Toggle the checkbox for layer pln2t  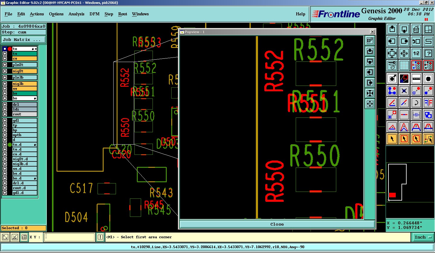[5, 65]
